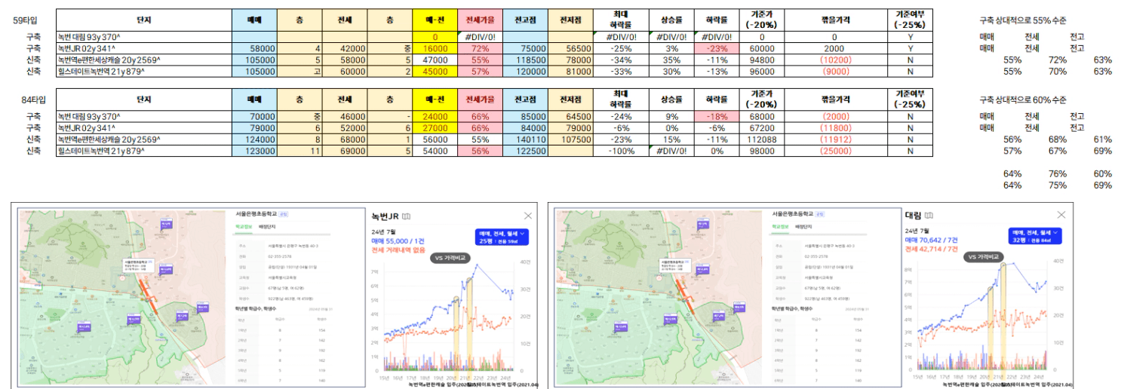Select 124000 매매 cell
Viewport: 1121px width, 389px height.
point(254,139)
